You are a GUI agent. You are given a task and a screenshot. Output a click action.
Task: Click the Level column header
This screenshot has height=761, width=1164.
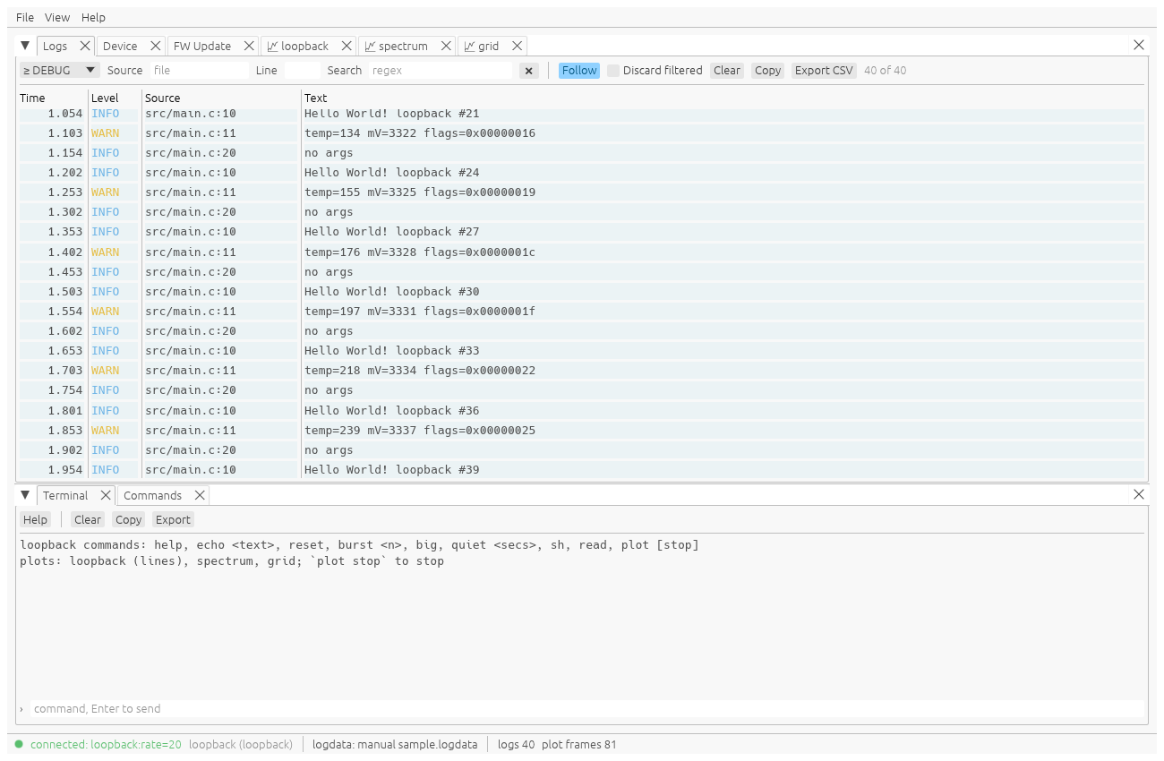[x=105, y=98]
